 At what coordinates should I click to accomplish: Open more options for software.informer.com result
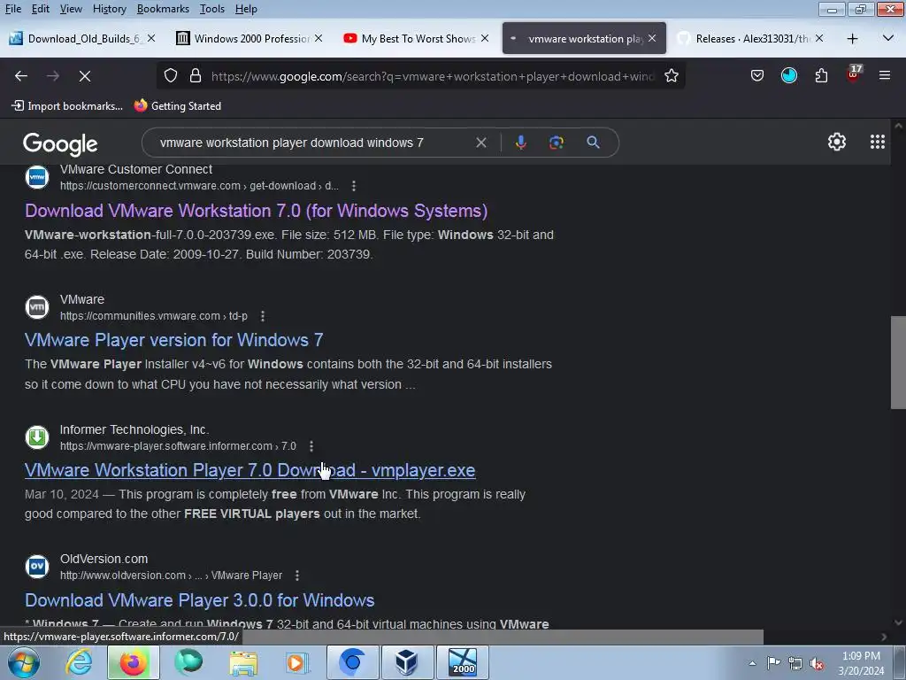click(x=311, y=446)
